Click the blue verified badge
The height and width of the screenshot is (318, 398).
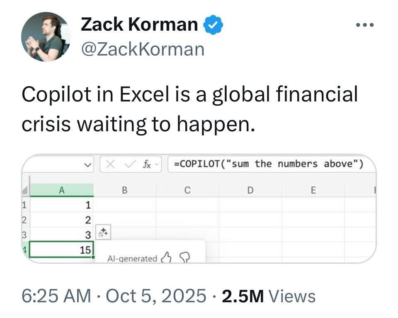pos(213,25)
